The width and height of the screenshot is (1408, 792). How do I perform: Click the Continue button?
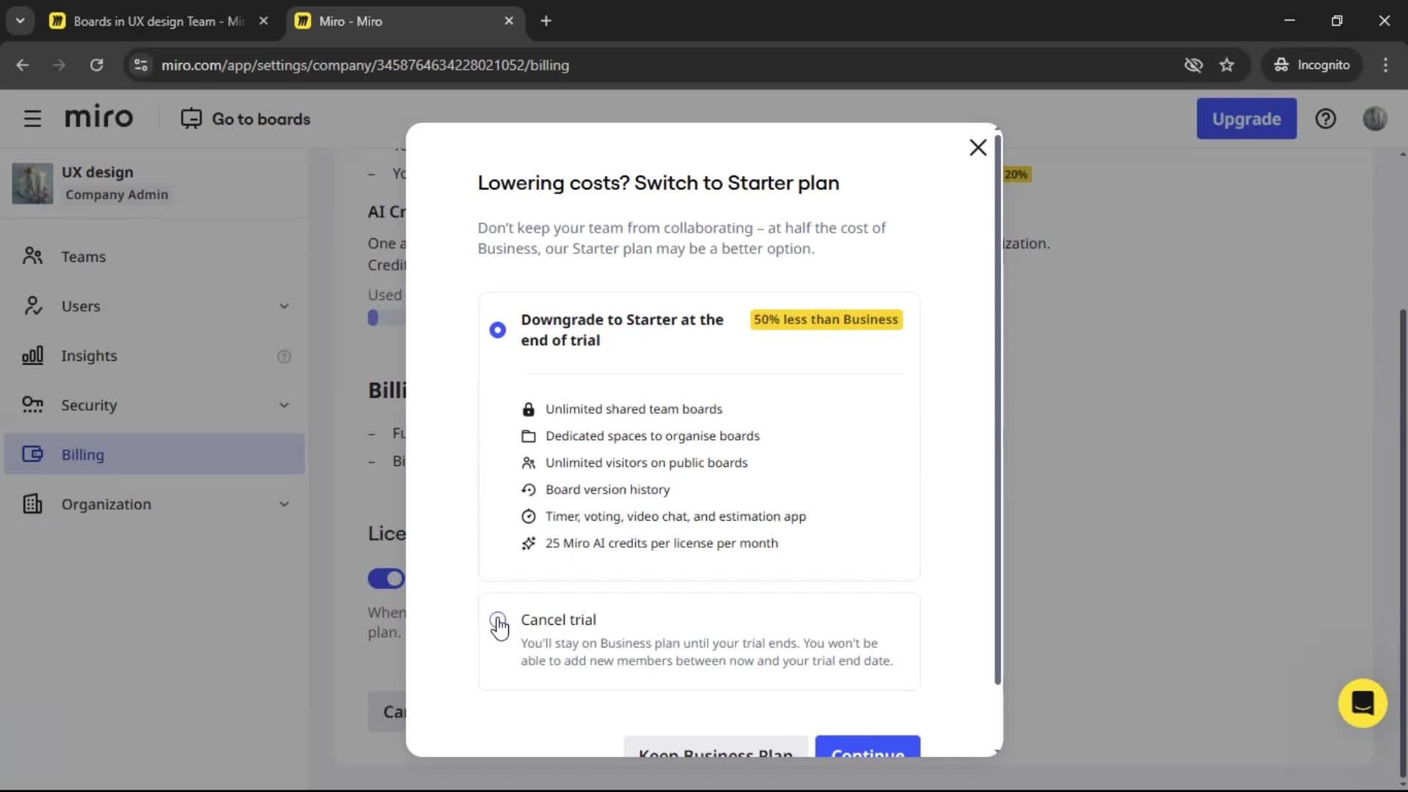click(x=868, y=747)
